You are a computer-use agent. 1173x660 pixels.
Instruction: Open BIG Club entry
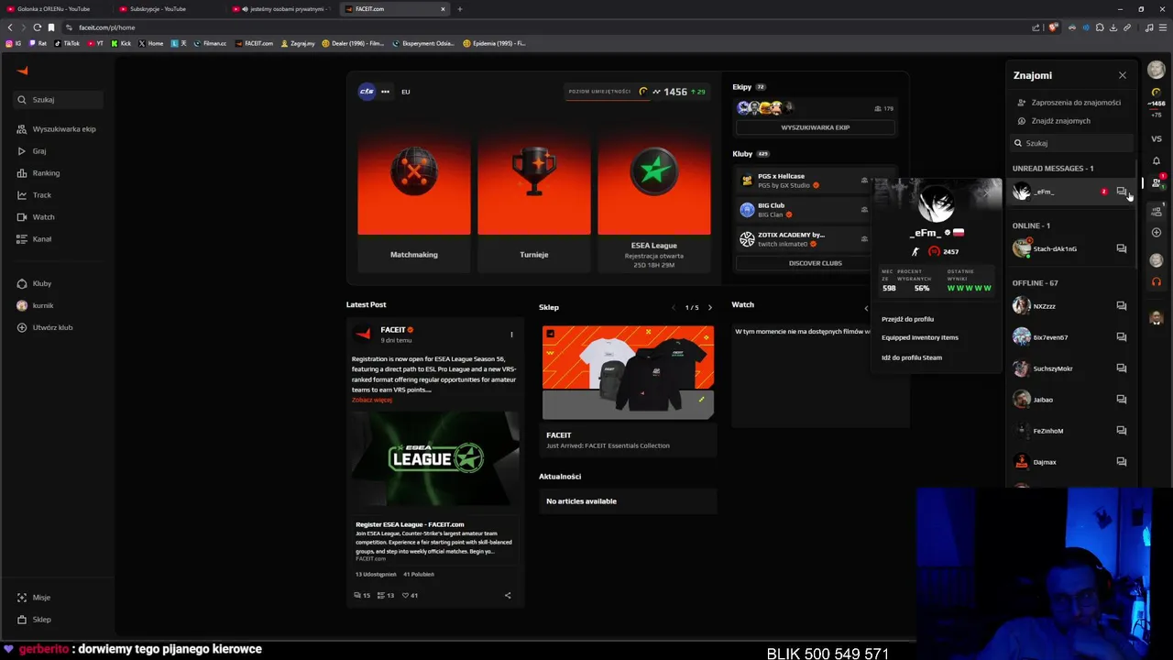click(x=804, y=210)
